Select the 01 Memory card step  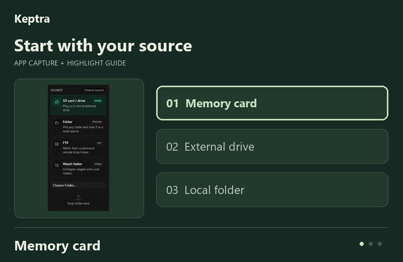click(272, 103)
